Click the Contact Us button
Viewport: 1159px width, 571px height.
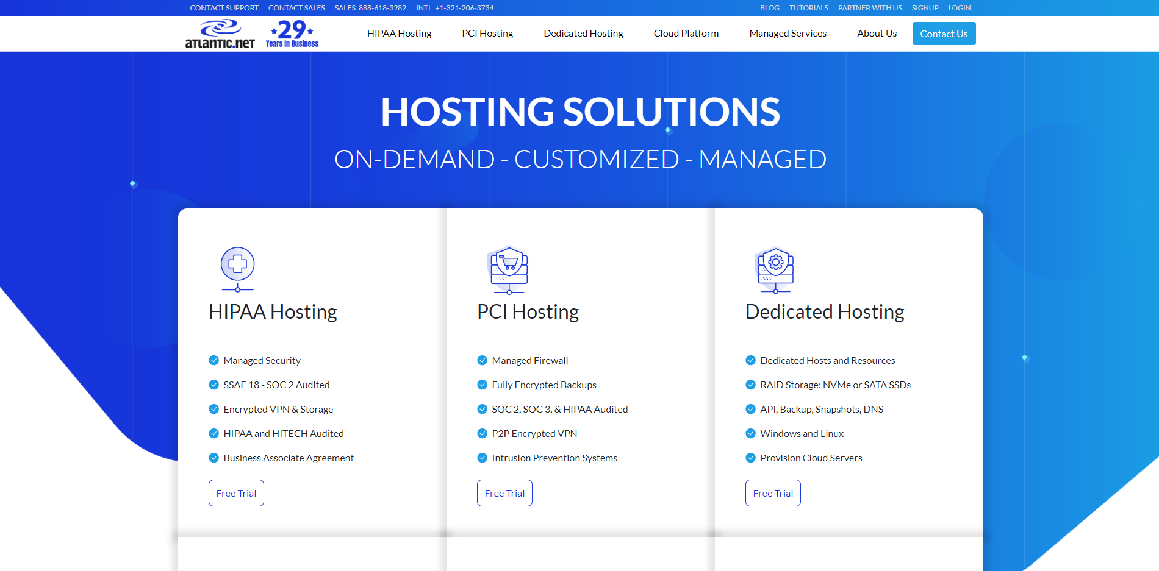944,34
